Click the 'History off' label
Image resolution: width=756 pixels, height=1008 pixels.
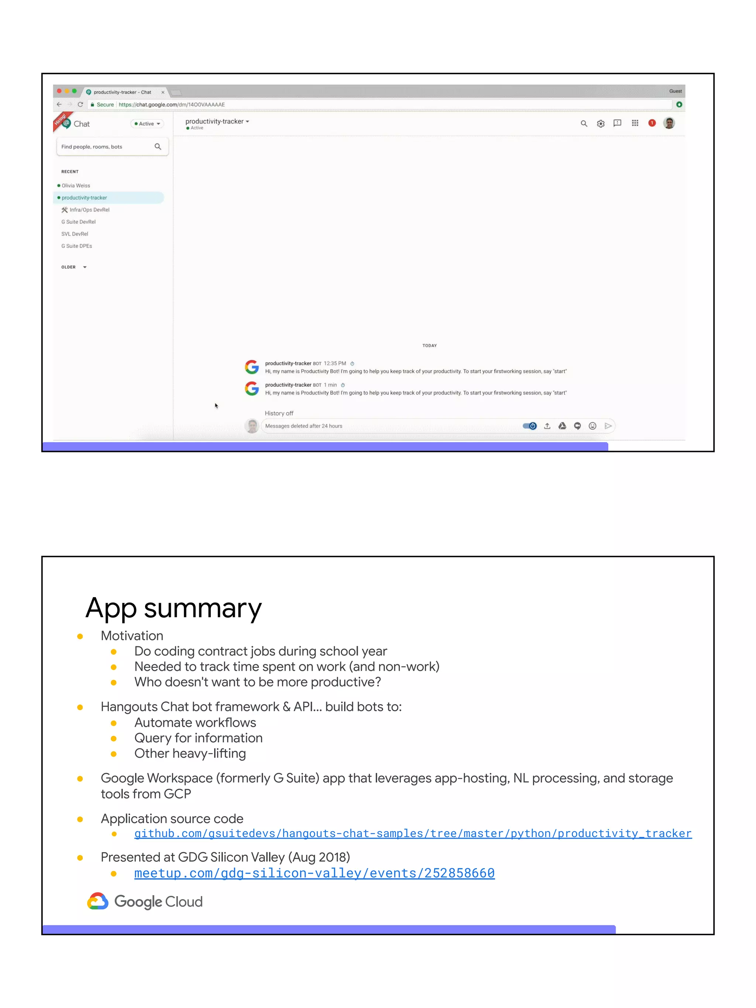tap(279, 413)
